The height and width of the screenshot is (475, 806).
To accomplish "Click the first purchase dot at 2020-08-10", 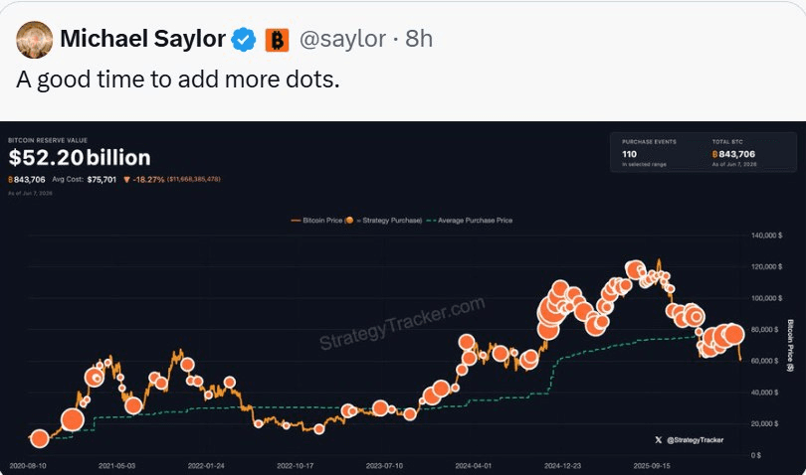I will point(40,438).
